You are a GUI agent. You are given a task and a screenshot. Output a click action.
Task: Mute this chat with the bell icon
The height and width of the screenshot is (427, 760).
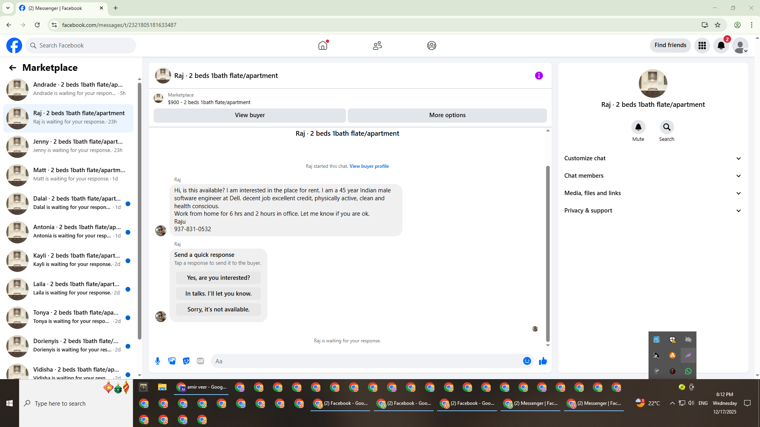[638, 127]
